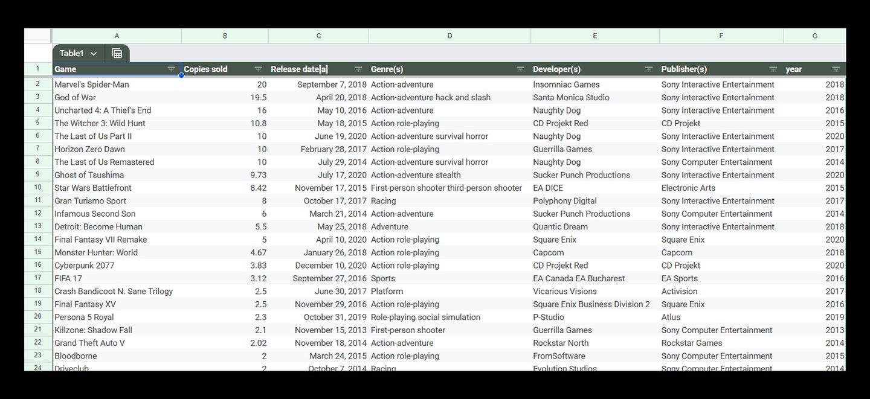Select the Grand Theft Auto V cell

pyautogui.click(x=117, y=343)
